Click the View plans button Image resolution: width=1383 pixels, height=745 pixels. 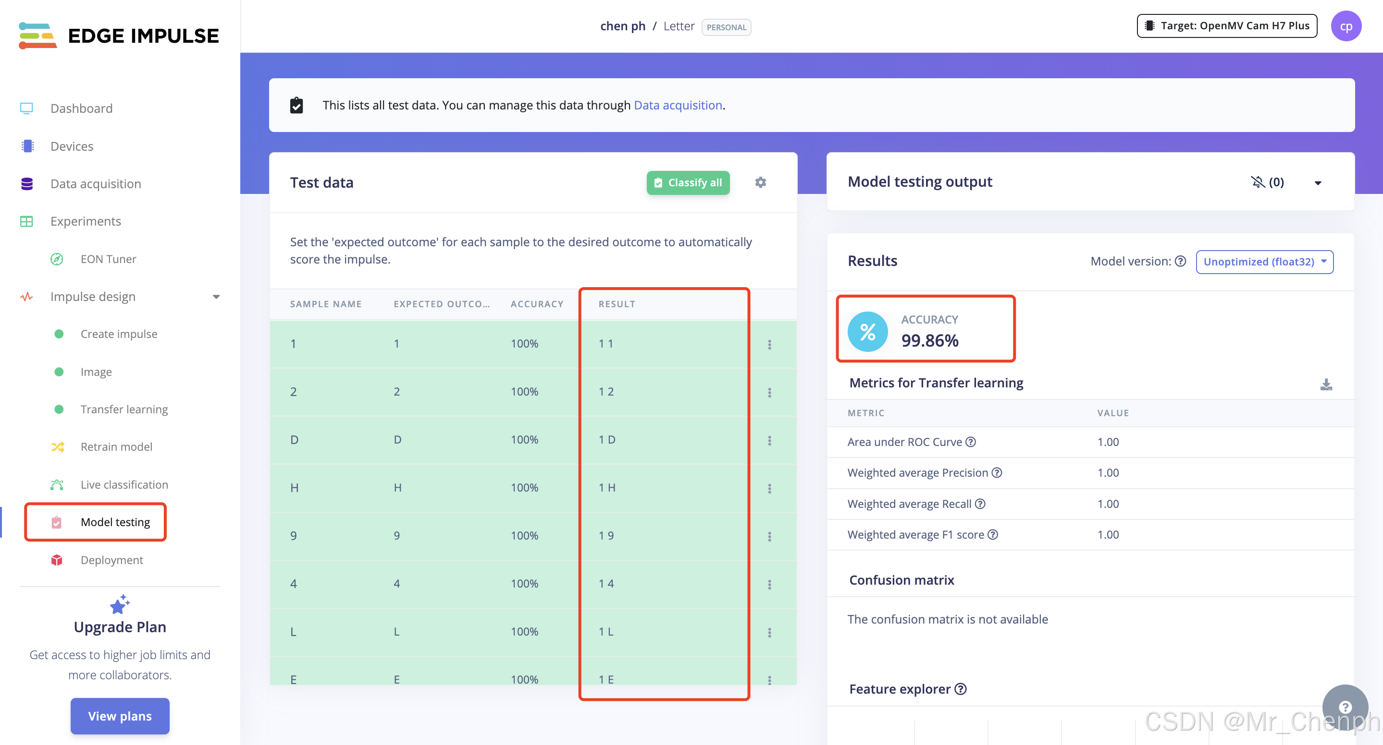[x=120, y=716]
